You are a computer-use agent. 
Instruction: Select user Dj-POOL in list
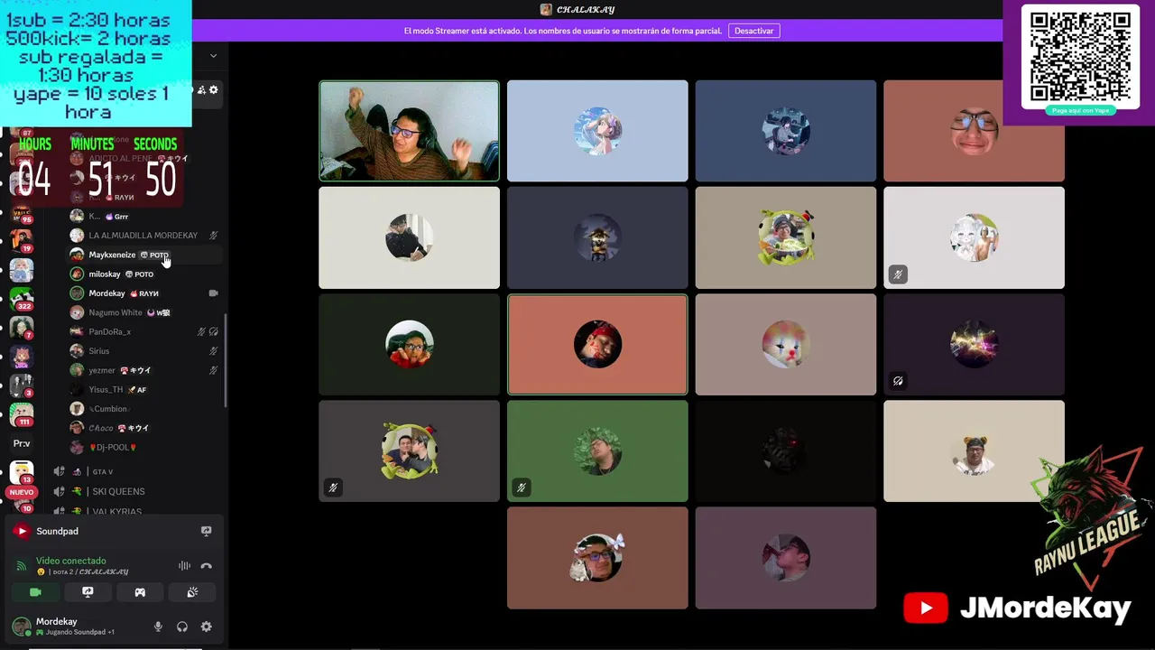point(144,447)
